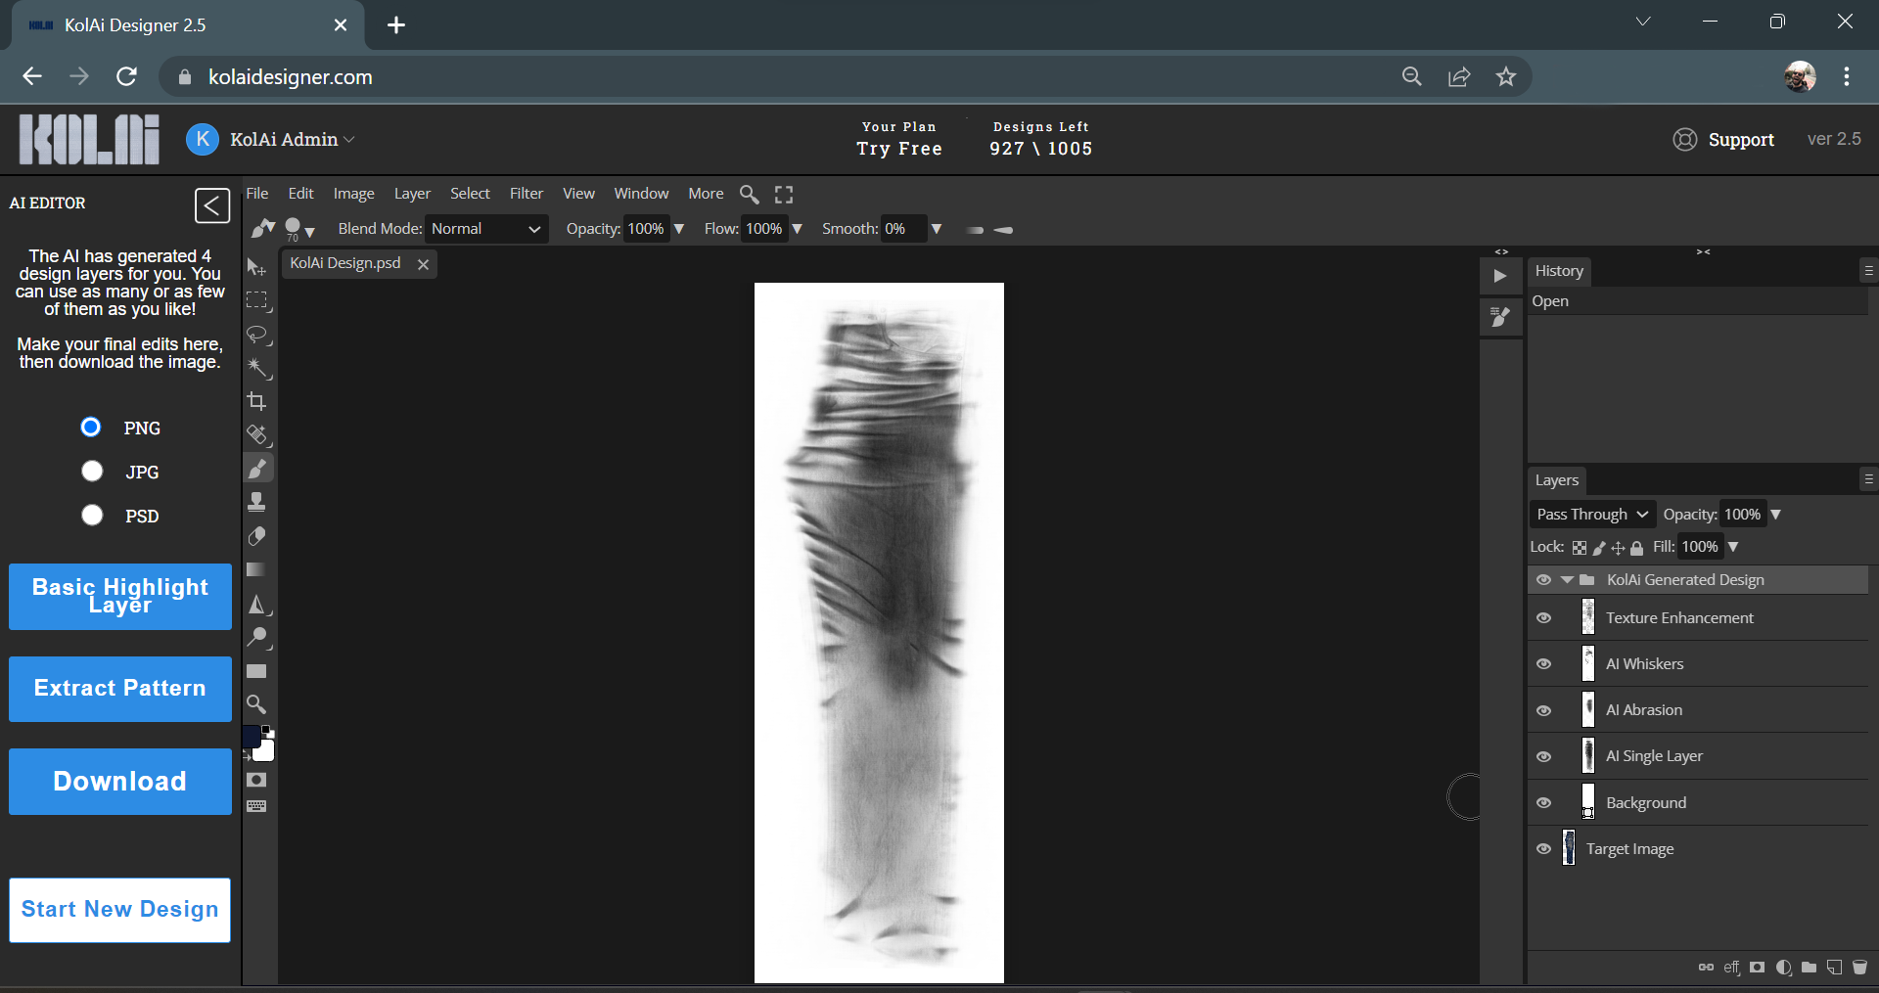This screenshot has width=1879, height=993.
Task: Hide the AI Whiskers layer
Action: click(1543, 664)
